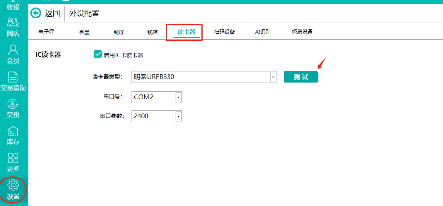Image resolution: width=443 pixels, height=206 pixels.
Task: Switch to the 钱箱 tab
Action: tap(153, 32)
